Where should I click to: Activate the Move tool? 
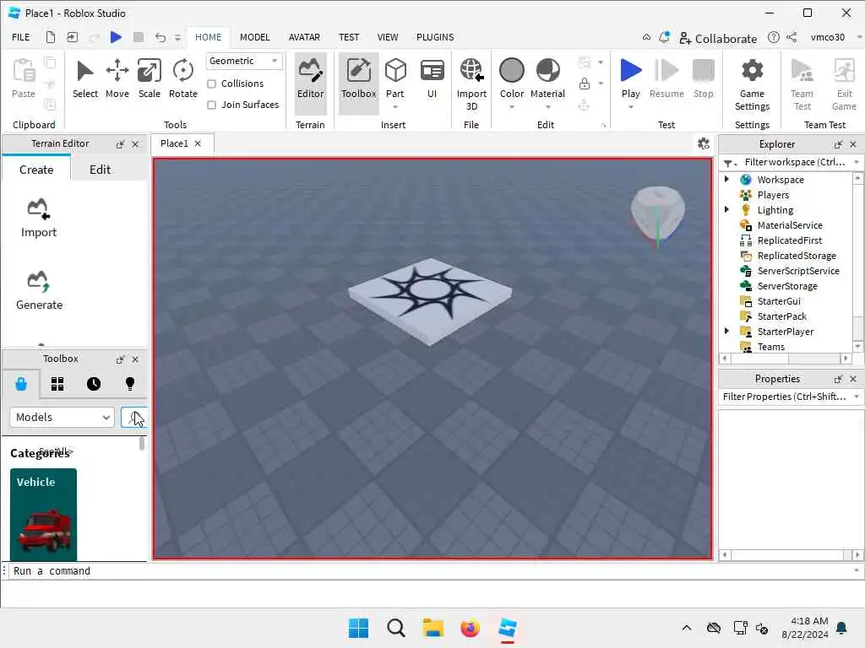[117, 79]
